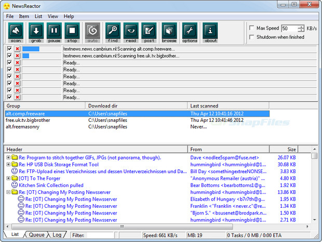Click smiley icon beside Kitchen Sink Collection pulled
Image resolution: width=322 pixels, height=242 pixels.
coord(15,185)
